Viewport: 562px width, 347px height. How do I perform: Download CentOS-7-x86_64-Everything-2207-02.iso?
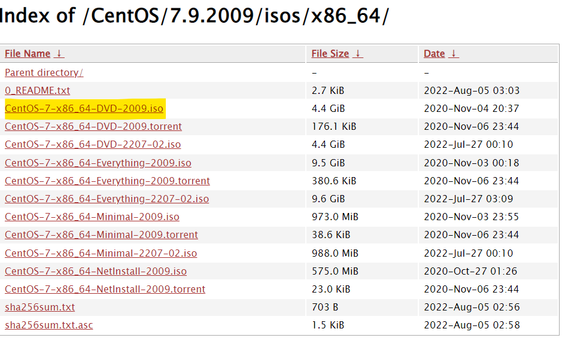pos(107,199)
